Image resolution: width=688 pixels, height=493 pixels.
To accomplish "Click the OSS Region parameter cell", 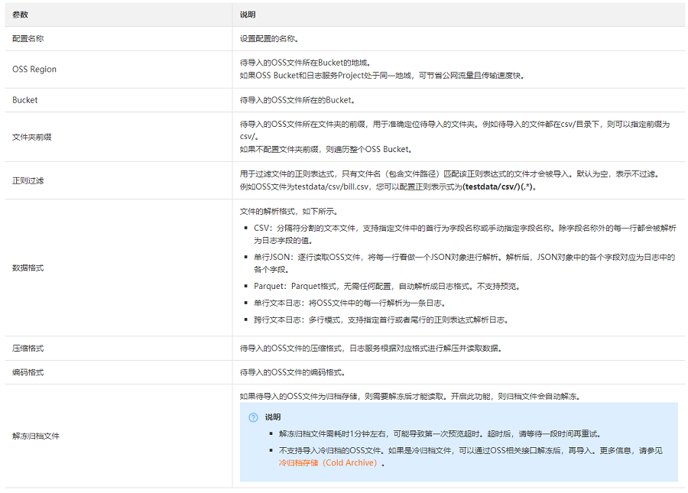I will 118,70.
